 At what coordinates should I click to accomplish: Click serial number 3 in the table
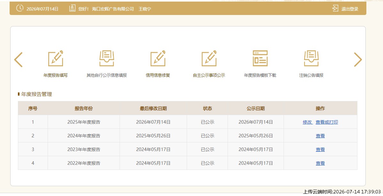pyautogui.click(x=33, y=149)
